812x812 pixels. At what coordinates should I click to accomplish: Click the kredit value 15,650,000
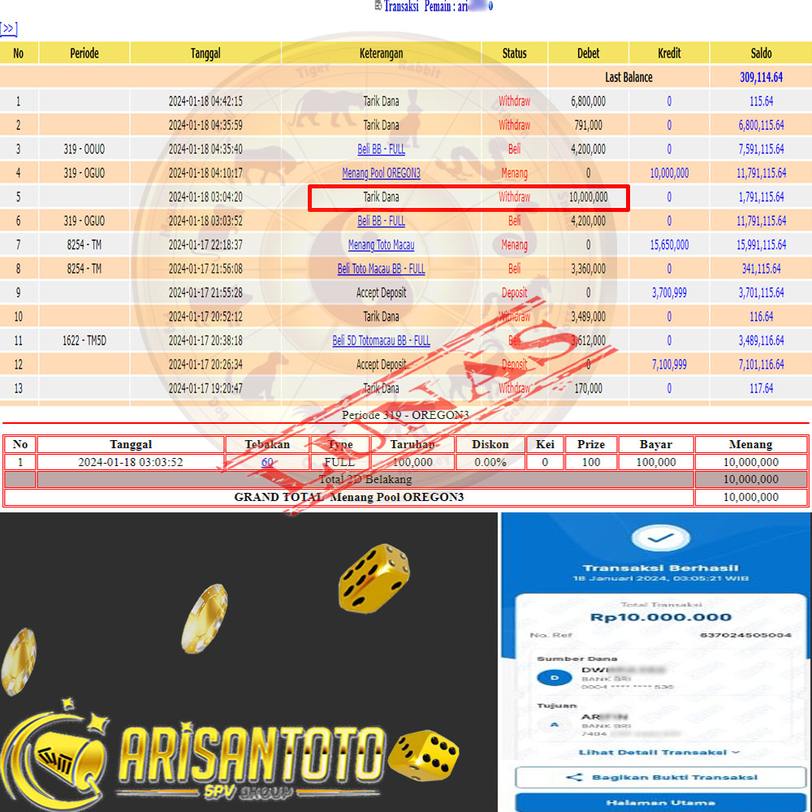tap(669, 244)
